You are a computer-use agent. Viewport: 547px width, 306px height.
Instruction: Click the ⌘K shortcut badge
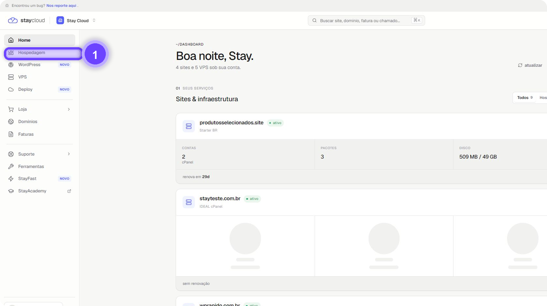[417, 20]
